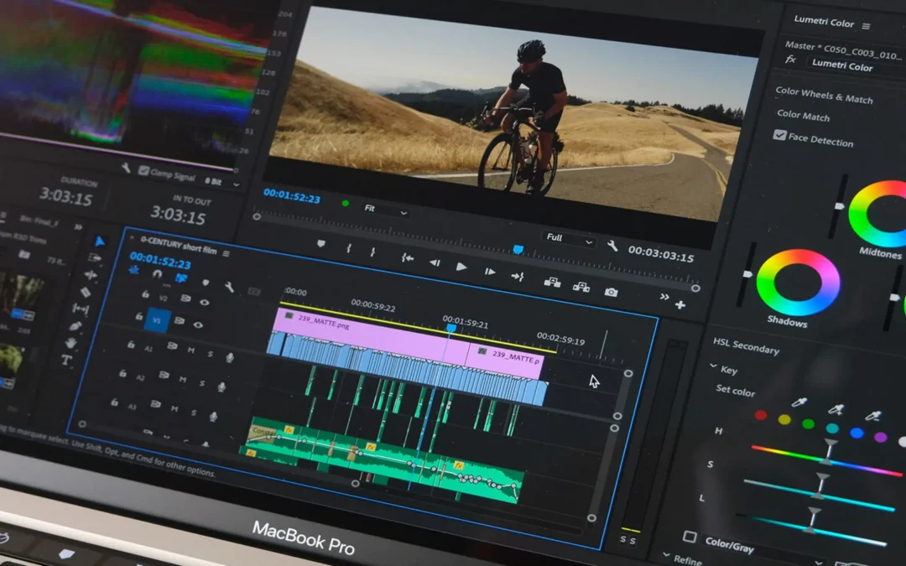This screenshot has height=566, width=906.
Task: Click the Extract button
Action: point(581,287)
